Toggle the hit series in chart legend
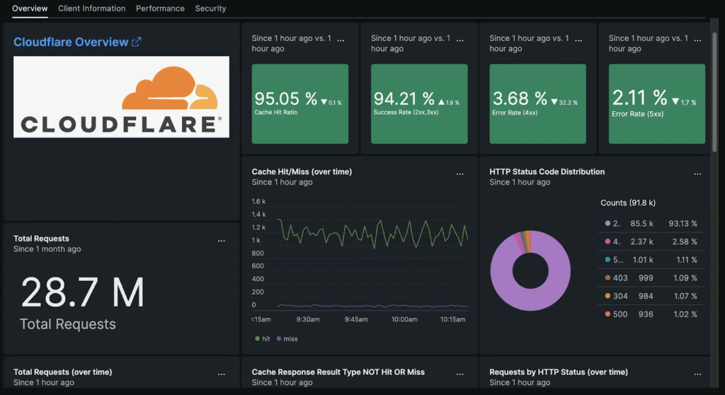This screenshot has height=395, width=725. pos(262,338)
